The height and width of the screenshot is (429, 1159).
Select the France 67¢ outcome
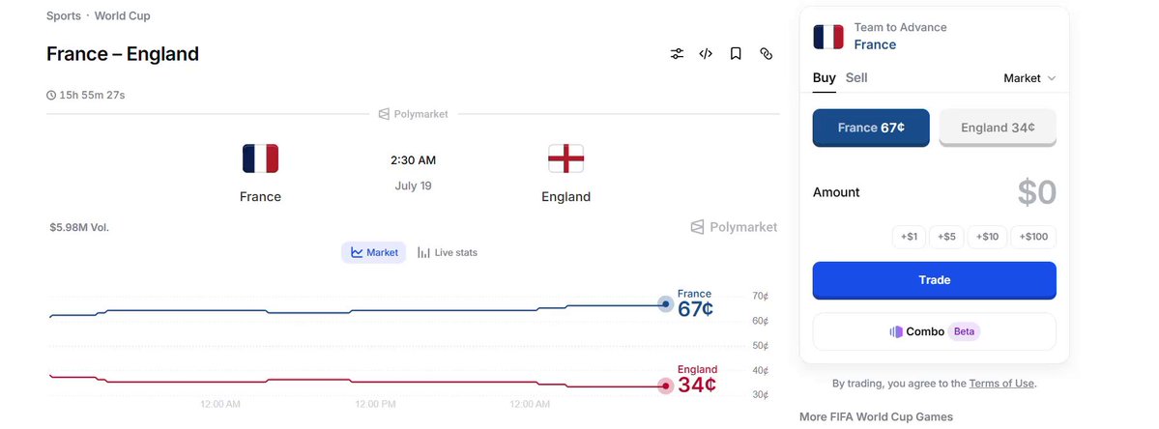[871, 128]
